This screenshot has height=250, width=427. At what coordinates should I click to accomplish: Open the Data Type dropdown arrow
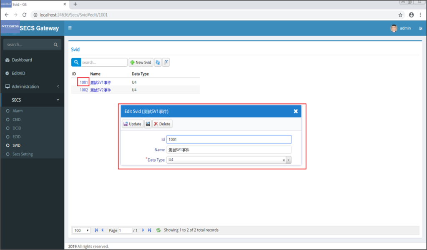(x=289, y=160)
